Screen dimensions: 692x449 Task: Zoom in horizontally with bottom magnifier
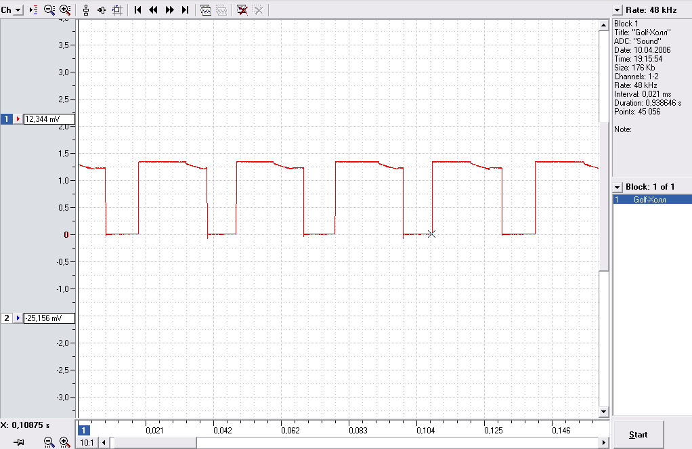pos(65,442)
